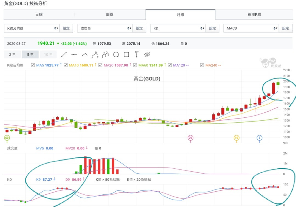Choose the angle line drawing tool

click(84, 55)
